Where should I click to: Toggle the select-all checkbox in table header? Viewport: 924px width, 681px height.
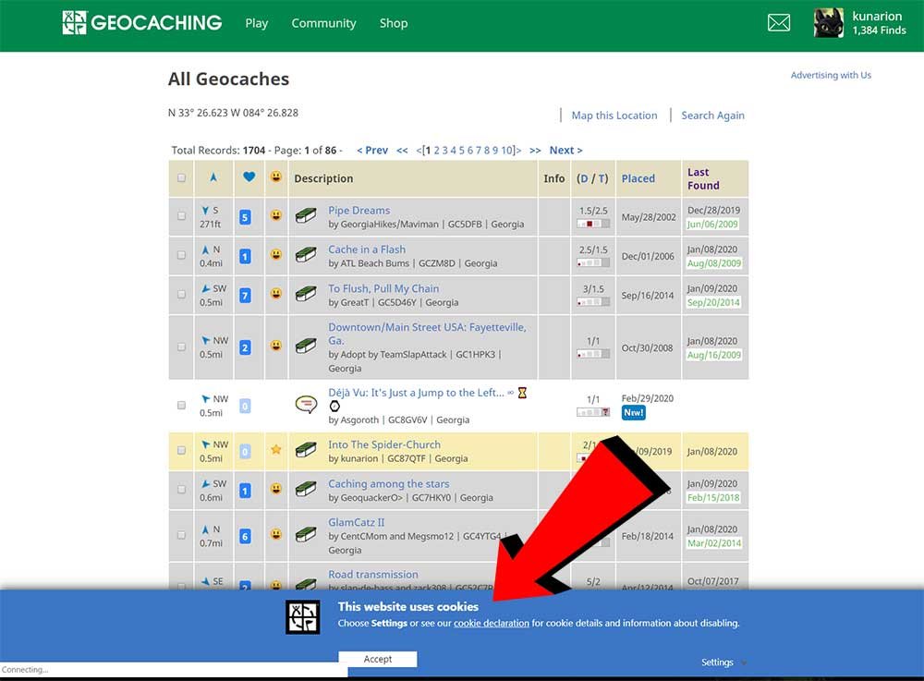coord(181,177)
